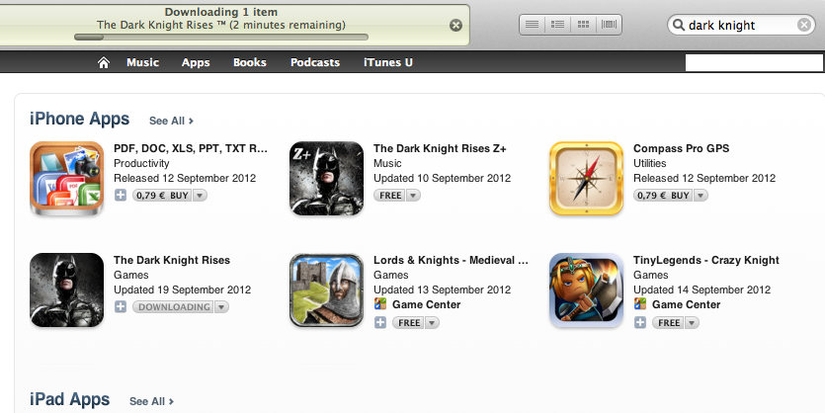Viewport: 825px width, 413px height.
Task: Open the Compass Pro GPS app icon
Action: point(586,179)
